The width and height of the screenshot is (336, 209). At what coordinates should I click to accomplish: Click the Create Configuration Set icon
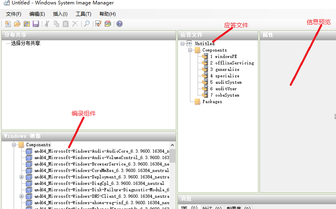[107, 24]
